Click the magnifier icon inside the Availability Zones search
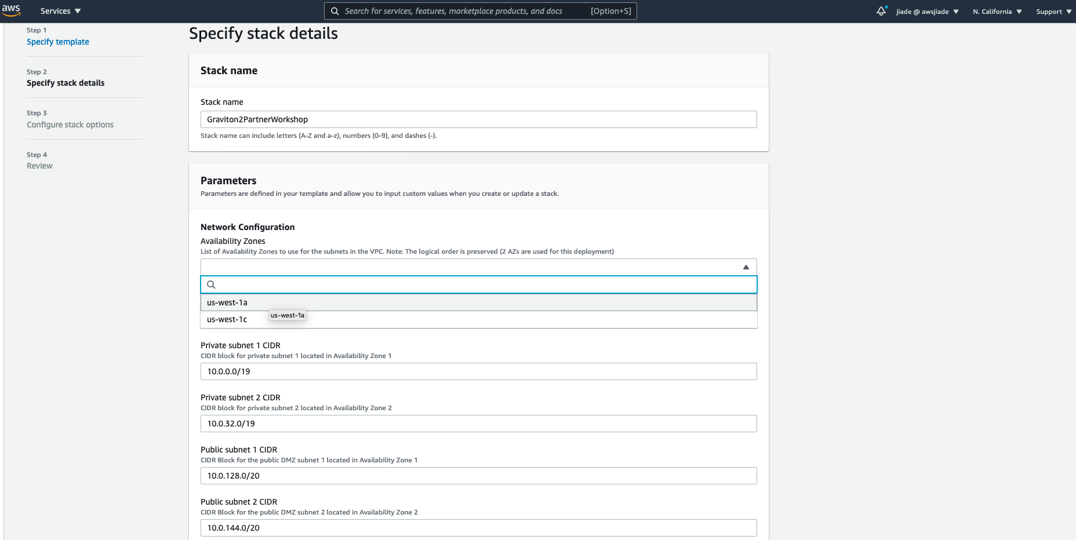1076x540 pixels. point(211,284)
